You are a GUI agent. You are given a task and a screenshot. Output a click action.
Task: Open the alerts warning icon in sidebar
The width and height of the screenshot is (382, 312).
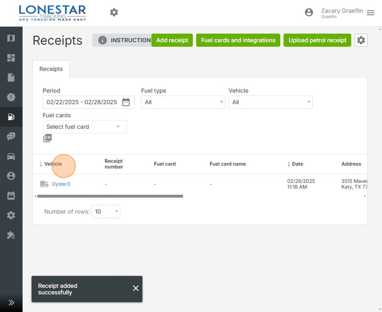11,97
